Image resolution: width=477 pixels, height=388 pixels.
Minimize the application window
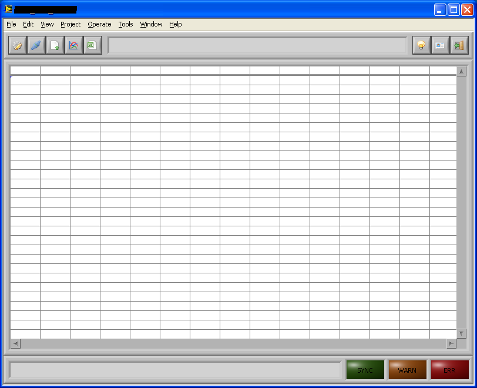coord(440,10)
